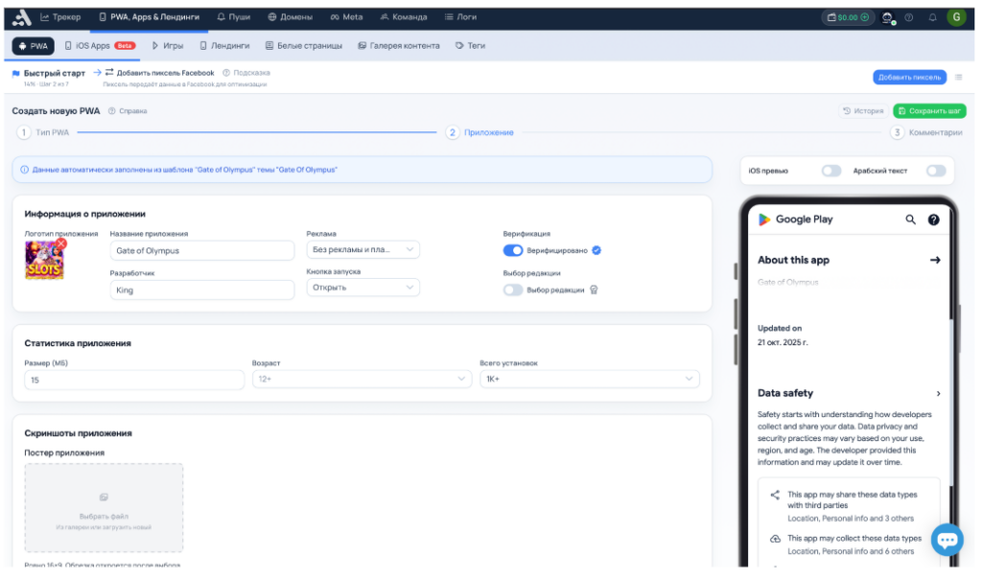
Task: Open the Справка help link
Action: pos(129,111)
